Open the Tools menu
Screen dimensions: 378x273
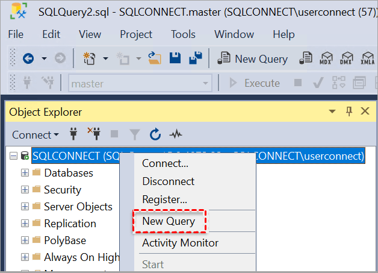pos(183,34)
